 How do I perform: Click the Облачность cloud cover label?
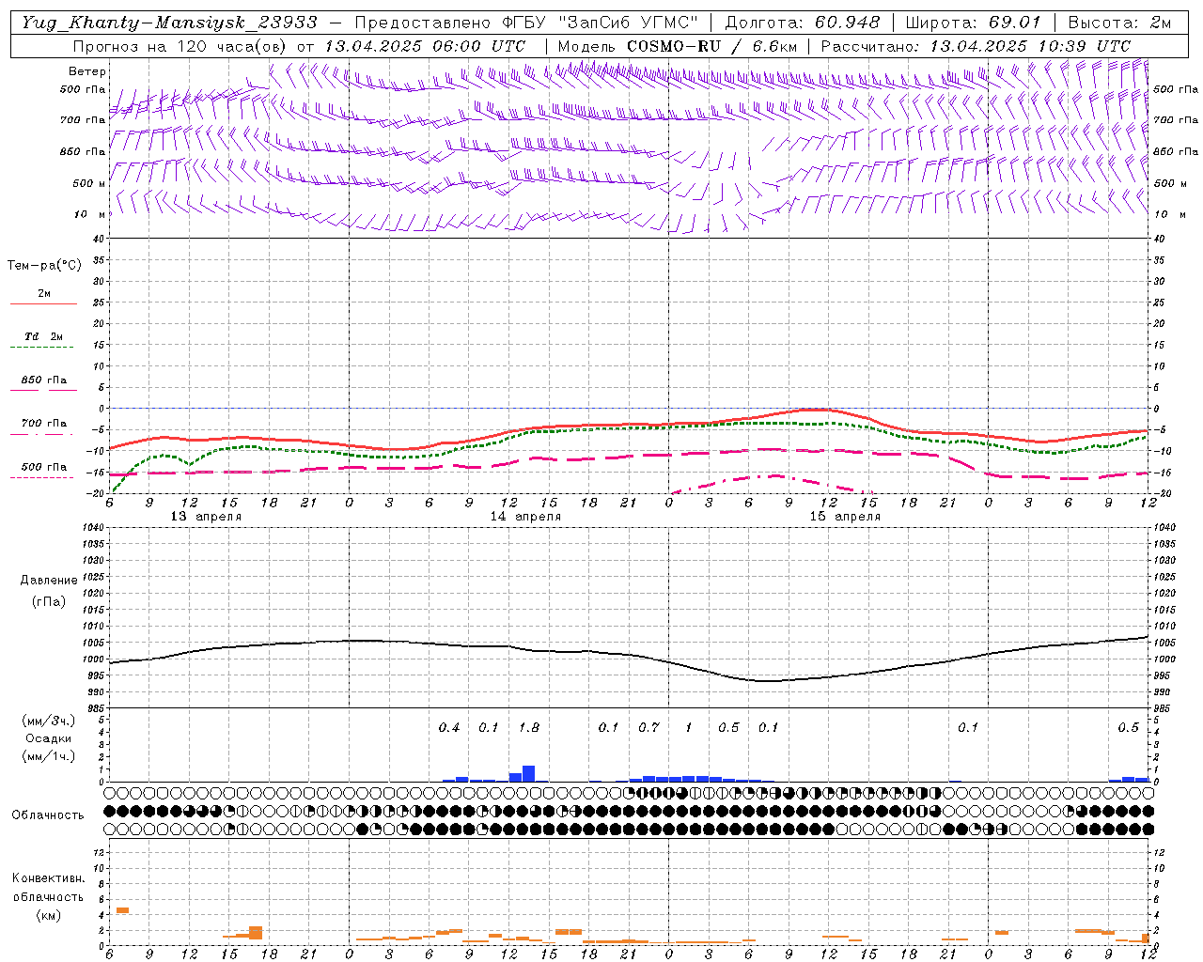pos(48,815)
